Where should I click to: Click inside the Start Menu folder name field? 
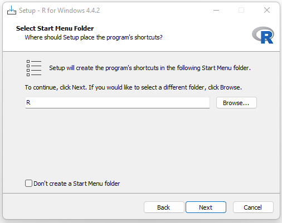click(x=118, y=102)
